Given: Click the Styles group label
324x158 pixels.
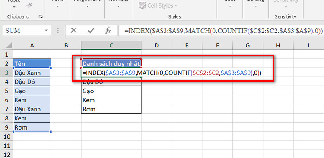Looking at the screenshot, I should (x=175, y=16).
